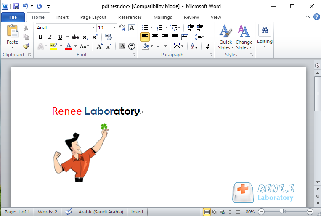
Task: Expand the font size dropdown
Action: coord(114,28)
